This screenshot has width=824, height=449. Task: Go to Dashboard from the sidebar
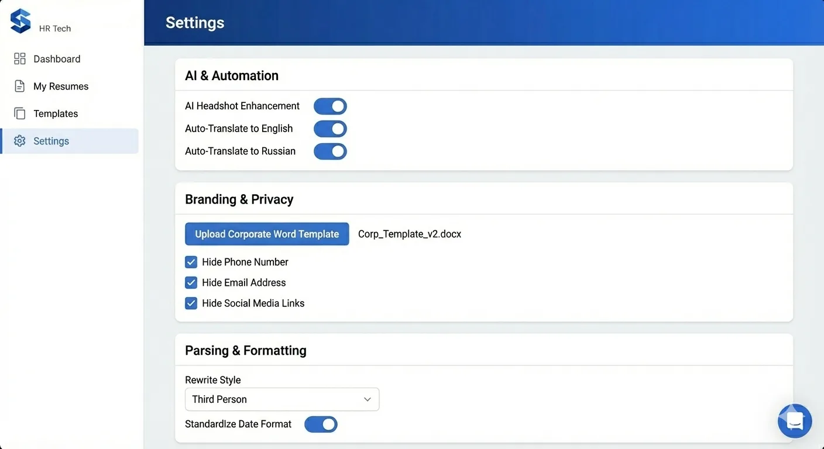point(57,58)
